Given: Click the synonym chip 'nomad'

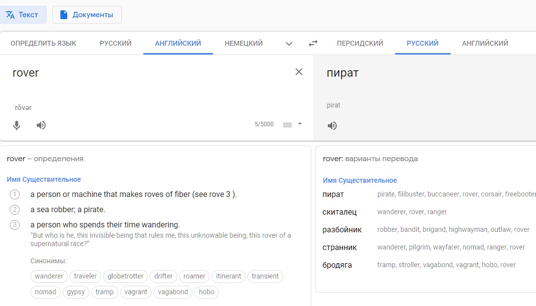Looking at the screenshot, I should click(46, 292).
